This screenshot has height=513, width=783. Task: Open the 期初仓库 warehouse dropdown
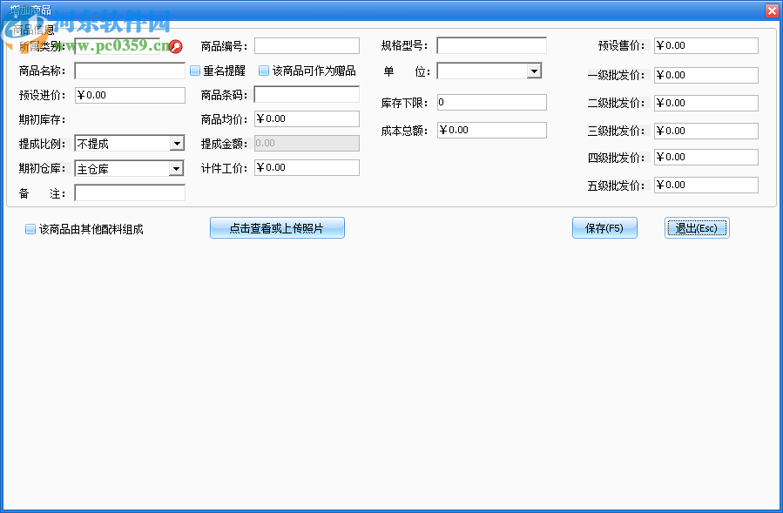(178, 167)
